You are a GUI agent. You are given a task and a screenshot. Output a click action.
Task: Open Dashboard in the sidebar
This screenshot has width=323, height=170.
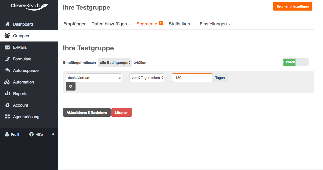[x=29, y=24]
